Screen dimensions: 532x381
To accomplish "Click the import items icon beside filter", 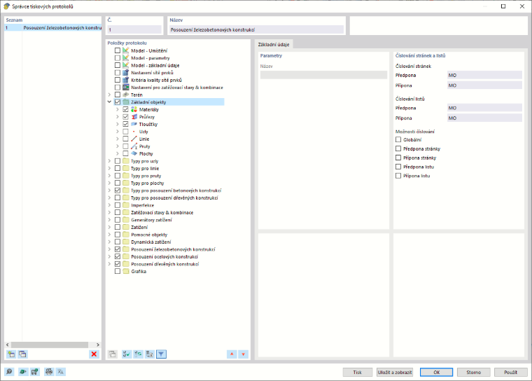I will 150,354.
